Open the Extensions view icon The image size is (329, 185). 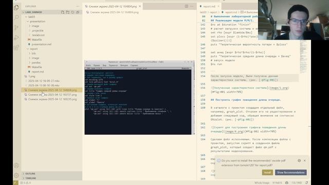pyautogui.click(x=16, y=48)
